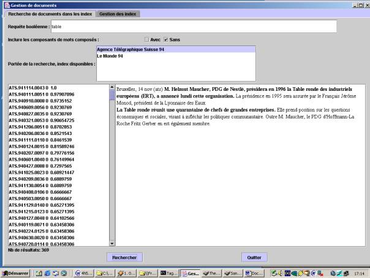Click the results list scroll-up arrow
370x278 pixels.
tap(112, 88)
